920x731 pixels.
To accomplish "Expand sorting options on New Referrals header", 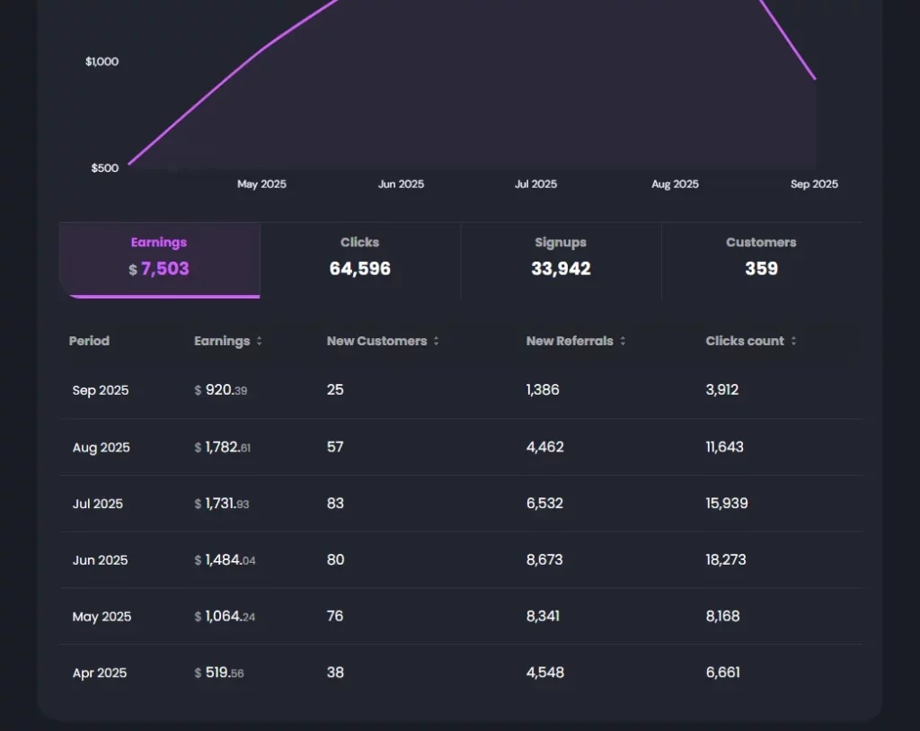I will click(x=624, y=341).
